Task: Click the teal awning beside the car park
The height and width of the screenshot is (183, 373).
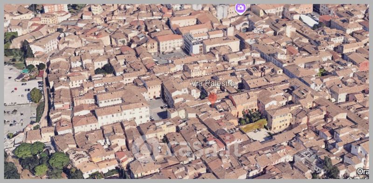Action: point(25,71)
